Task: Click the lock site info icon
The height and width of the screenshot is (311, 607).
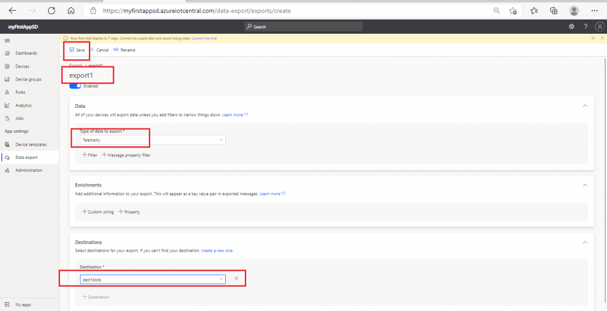Action: (93, 11)
